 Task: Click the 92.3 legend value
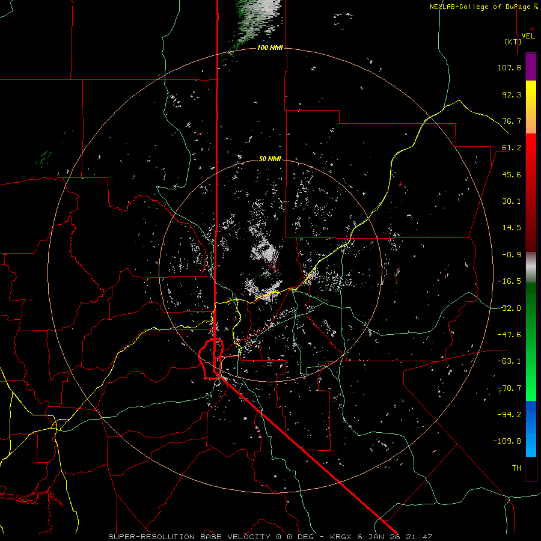[x=512, y=94]
